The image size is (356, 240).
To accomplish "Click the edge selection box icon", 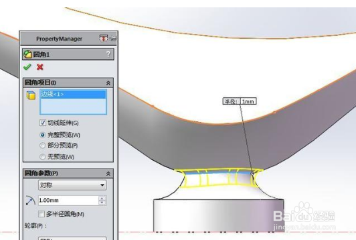I will [x=31, y=95].
